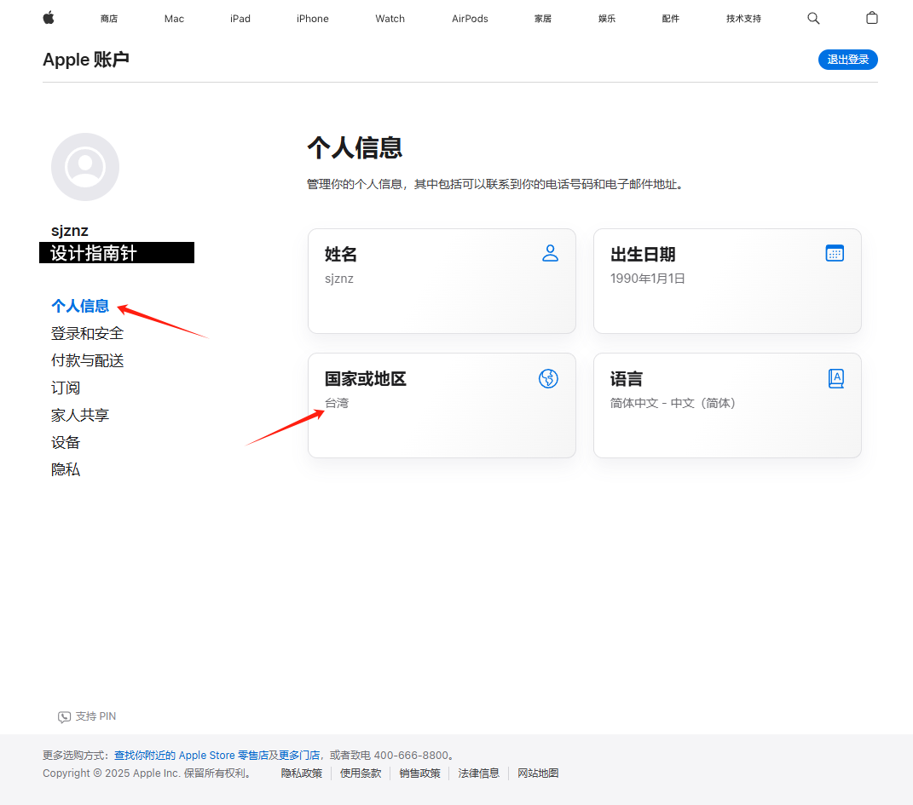The width and height of the screenshot is (913, 805).
Task: Open the 隐私政策 footer link
Action: coord(302,773)
